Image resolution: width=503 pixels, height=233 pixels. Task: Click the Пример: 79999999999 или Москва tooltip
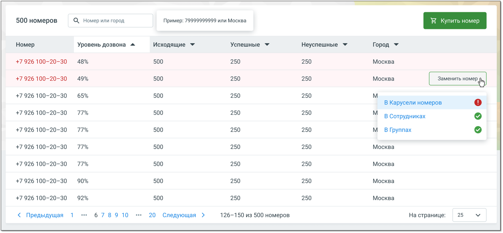pos(205,20)
